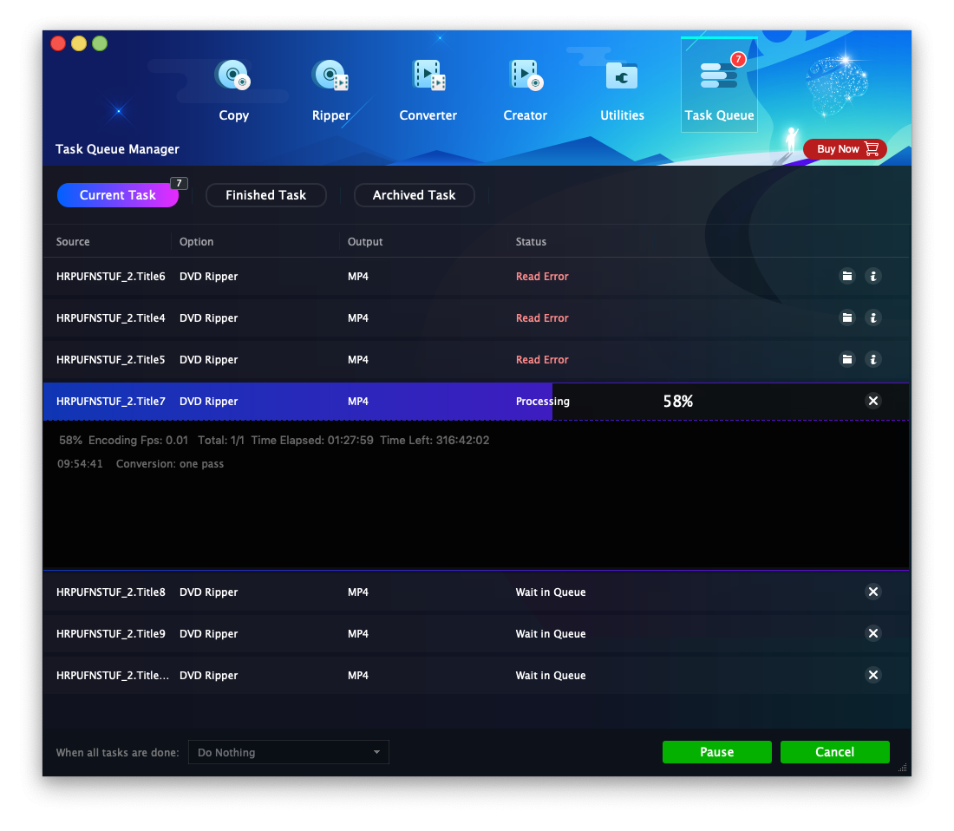Show info for Title5 task
The image size is (954, 831).
click(x=873, y=359)
